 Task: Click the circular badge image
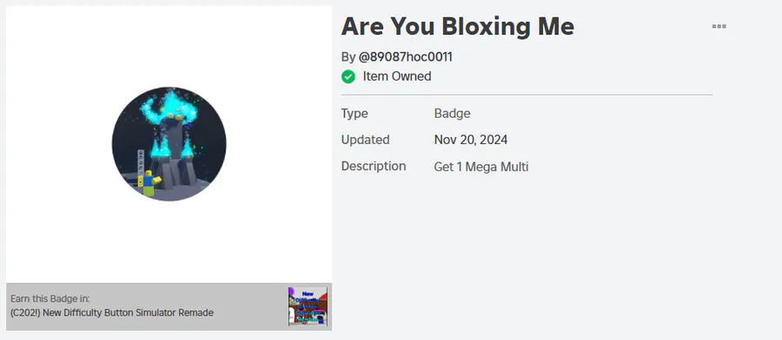pyautogui.click(x=169, y=144)
